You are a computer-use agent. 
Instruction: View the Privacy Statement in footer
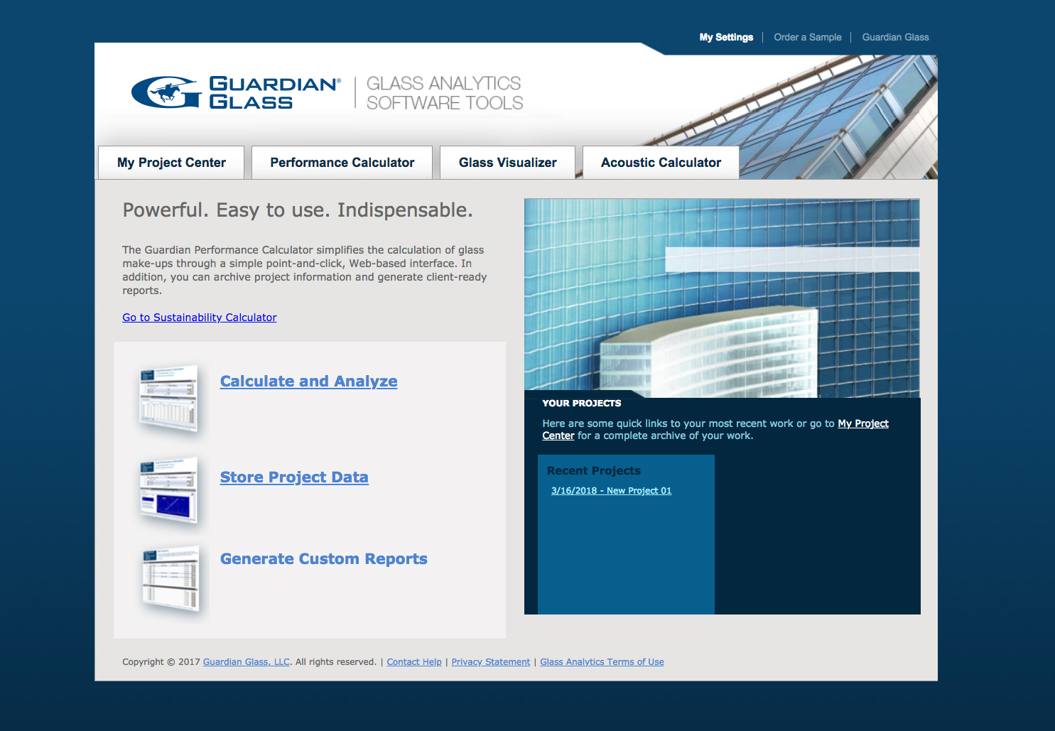[x=490, y=662]
